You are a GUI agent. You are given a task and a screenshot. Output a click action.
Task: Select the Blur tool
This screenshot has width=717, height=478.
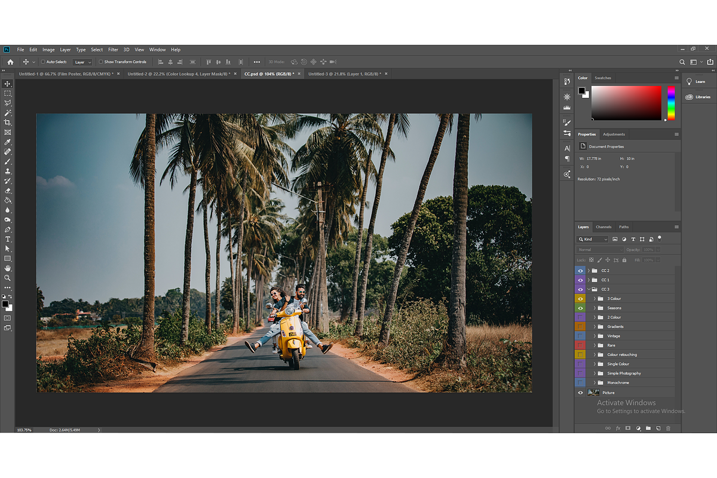tap(8, 210)
